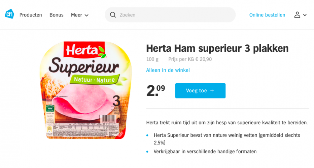
Task: Click the Verkrijgbaar in verschillende formaten bullet
Action: (205, 152)
